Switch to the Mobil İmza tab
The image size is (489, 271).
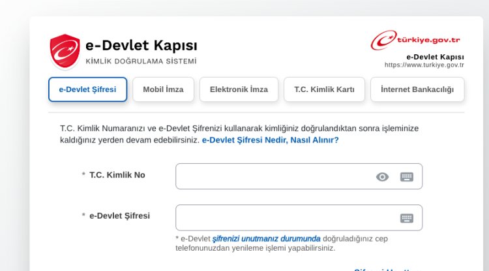164,89
